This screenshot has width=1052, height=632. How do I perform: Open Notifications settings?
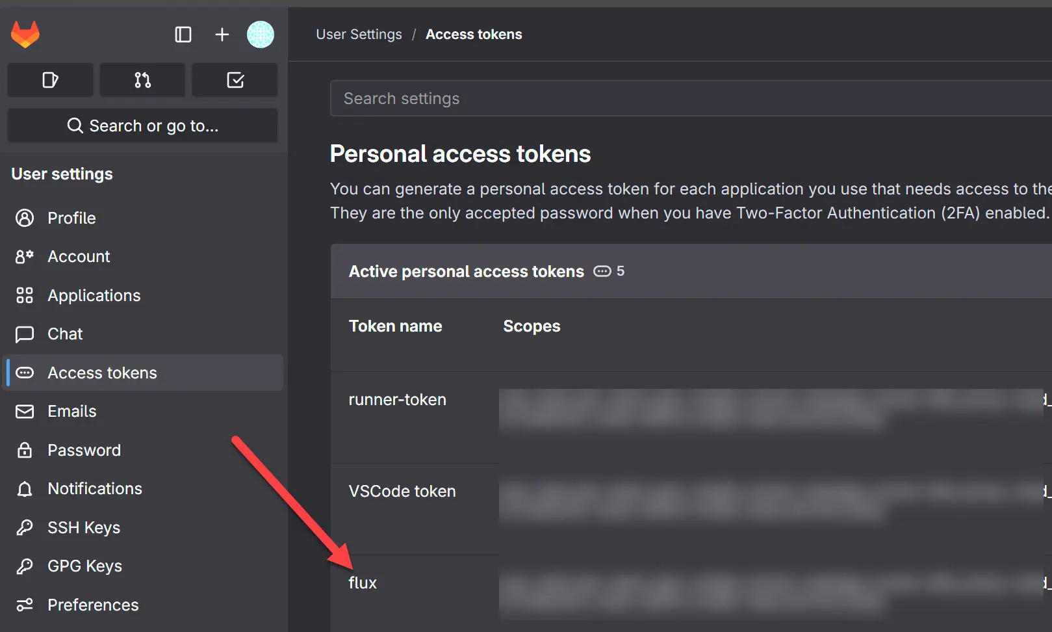point(95,489)
